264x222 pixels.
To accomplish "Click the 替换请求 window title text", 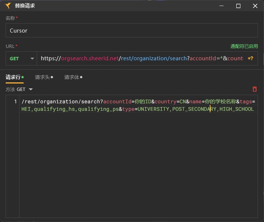I will tap(25, 6).
